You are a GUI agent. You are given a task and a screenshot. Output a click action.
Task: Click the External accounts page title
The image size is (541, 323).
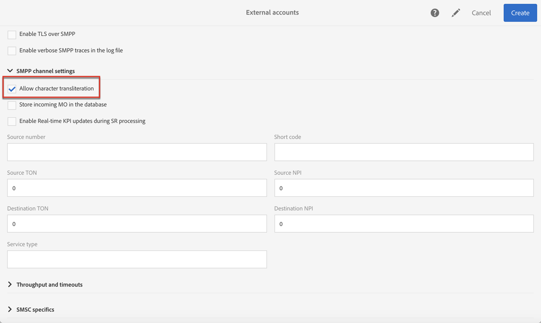272,12
